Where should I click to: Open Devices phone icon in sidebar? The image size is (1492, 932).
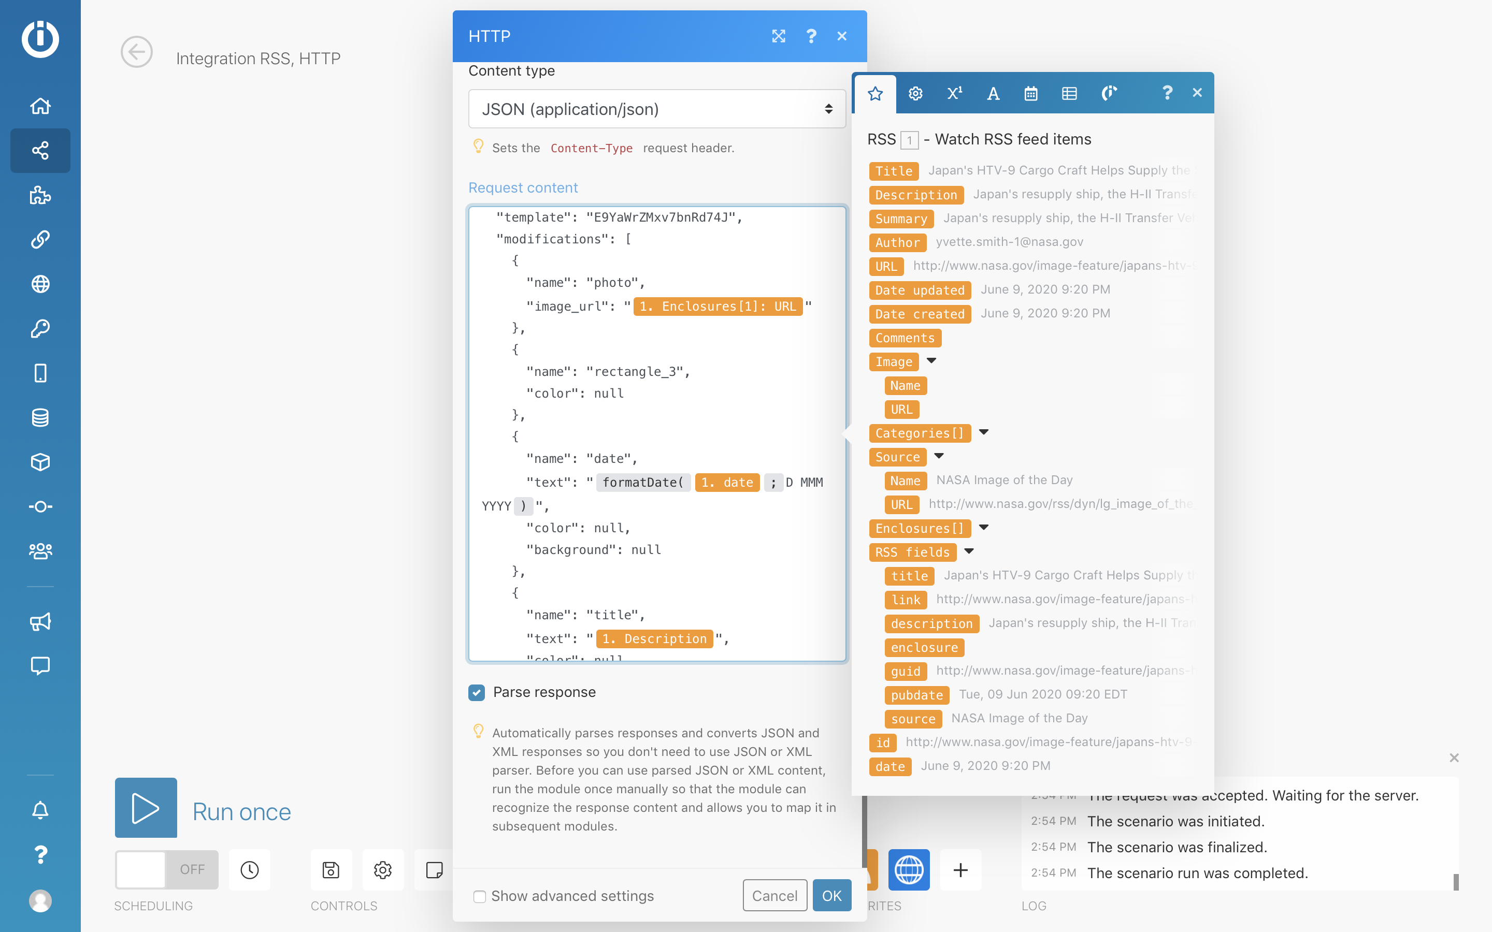coord(40,373)
